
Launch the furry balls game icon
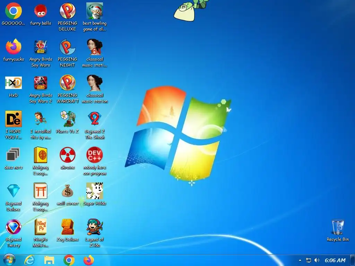coord(41,11)
